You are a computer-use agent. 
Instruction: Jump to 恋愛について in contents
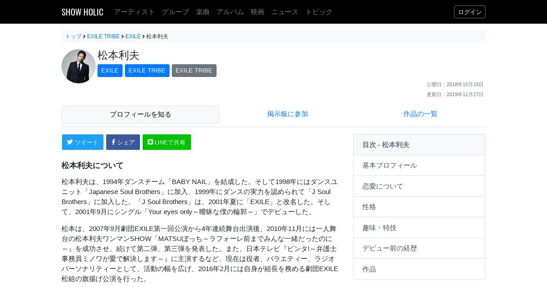[419, 186]
